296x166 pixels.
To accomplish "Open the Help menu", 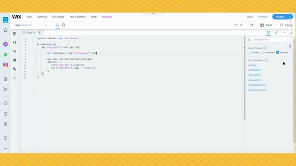I will 94,17.
